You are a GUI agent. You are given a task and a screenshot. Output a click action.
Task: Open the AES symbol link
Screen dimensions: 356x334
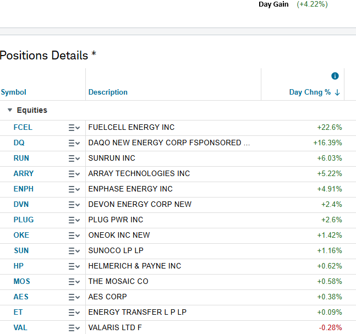21,297
